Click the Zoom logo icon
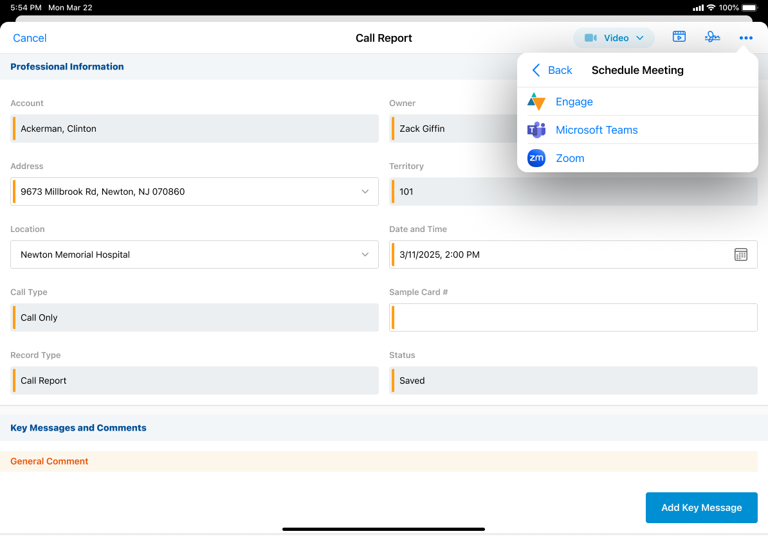 (x=536, y=158)
